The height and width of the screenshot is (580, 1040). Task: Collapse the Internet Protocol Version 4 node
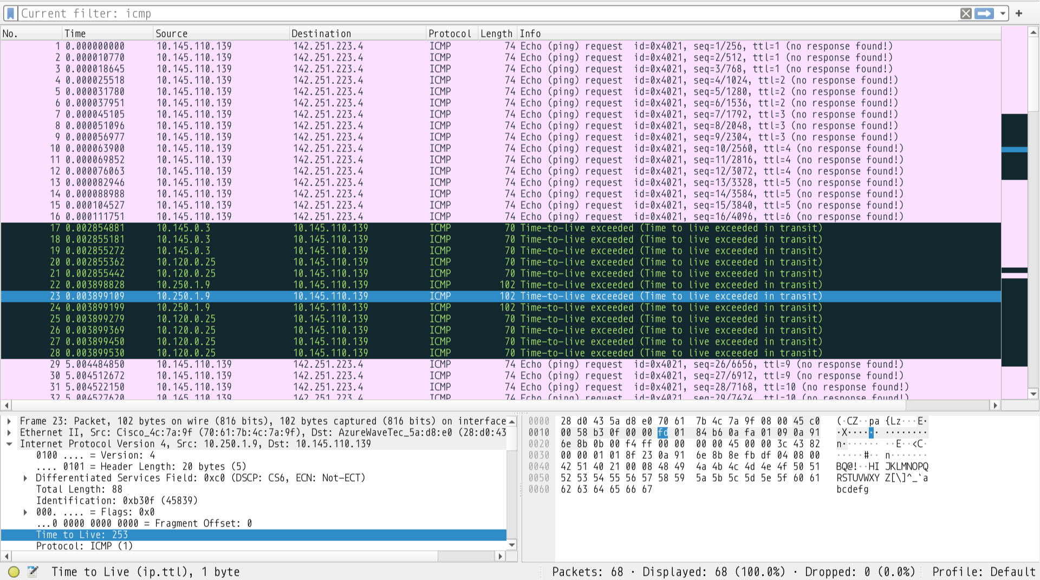point(9,444)
